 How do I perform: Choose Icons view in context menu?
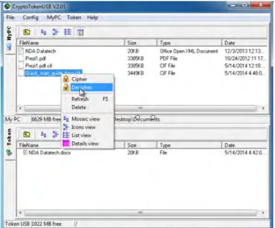click(87, 127)
